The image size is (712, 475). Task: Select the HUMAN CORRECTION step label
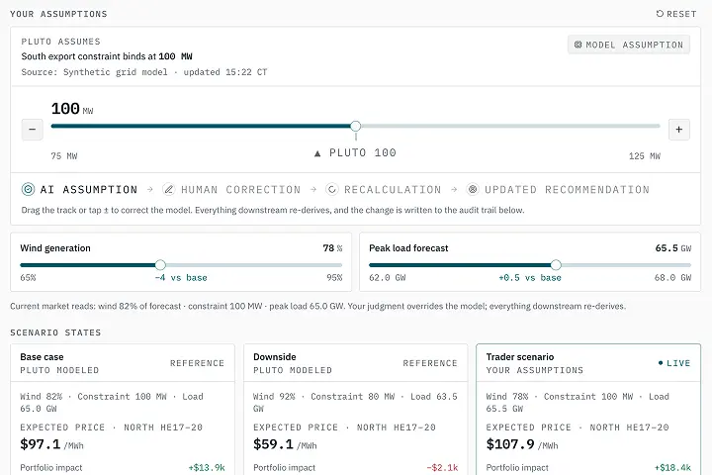[x=240, y=190]
